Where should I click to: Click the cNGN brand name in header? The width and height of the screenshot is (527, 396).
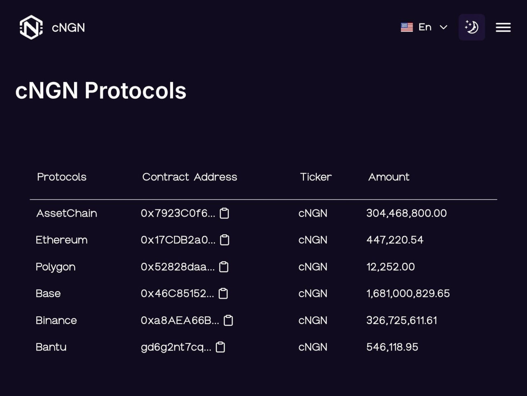tap(68, 28)
